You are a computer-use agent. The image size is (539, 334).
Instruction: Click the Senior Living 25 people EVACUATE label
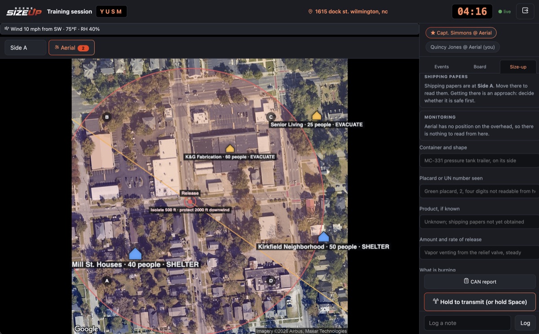316,124
